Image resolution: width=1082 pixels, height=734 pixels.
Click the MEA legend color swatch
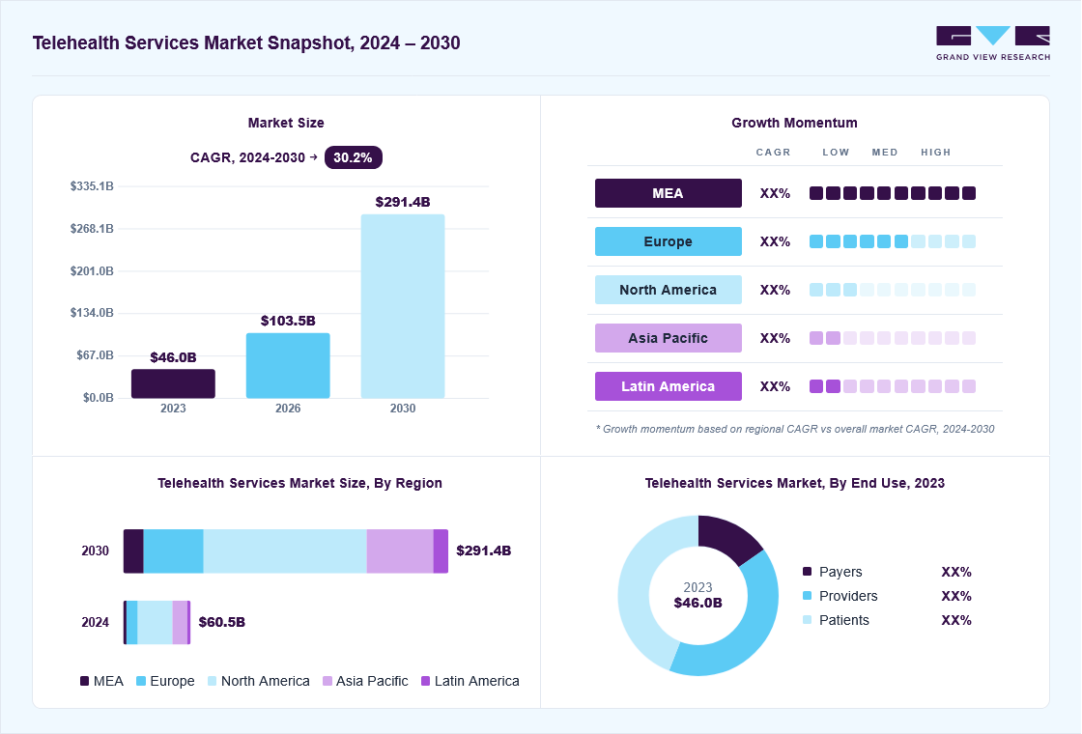[x=85, y=681]
